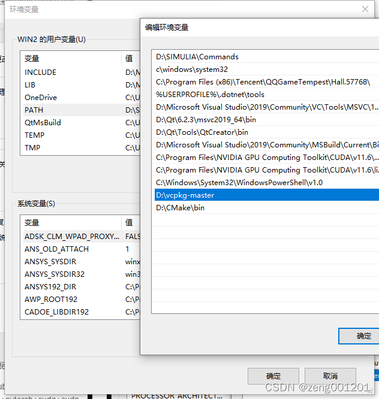Click 取消 in the 环境变量 window

click(330, 376)
